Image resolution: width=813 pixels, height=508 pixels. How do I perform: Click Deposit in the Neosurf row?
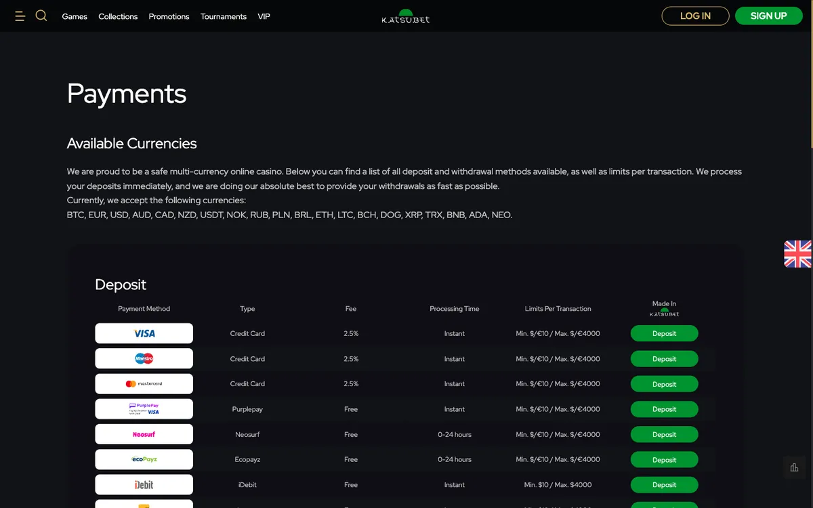coord(665,435)
